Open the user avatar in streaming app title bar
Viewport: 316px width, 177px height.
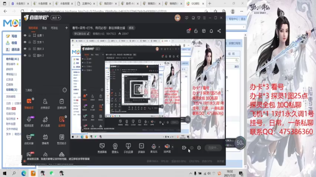[x=177, y=18]
